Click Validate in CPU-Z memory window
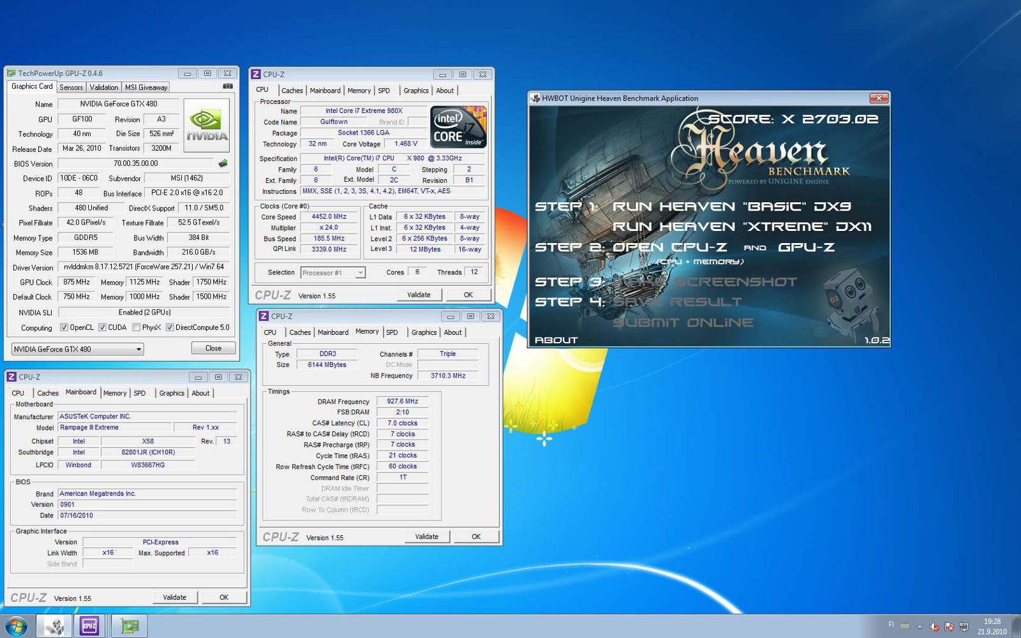This screenshot has width=1021, height=638. point(426,537)
